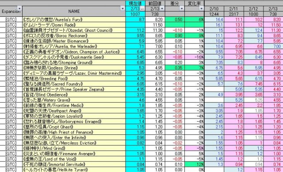This screenshot has width=283, height=172.
Task: Open the 変化率 column filter arrow
Action: 201,8
